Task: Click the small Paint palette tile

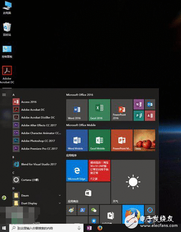Action: pos(71,210)
